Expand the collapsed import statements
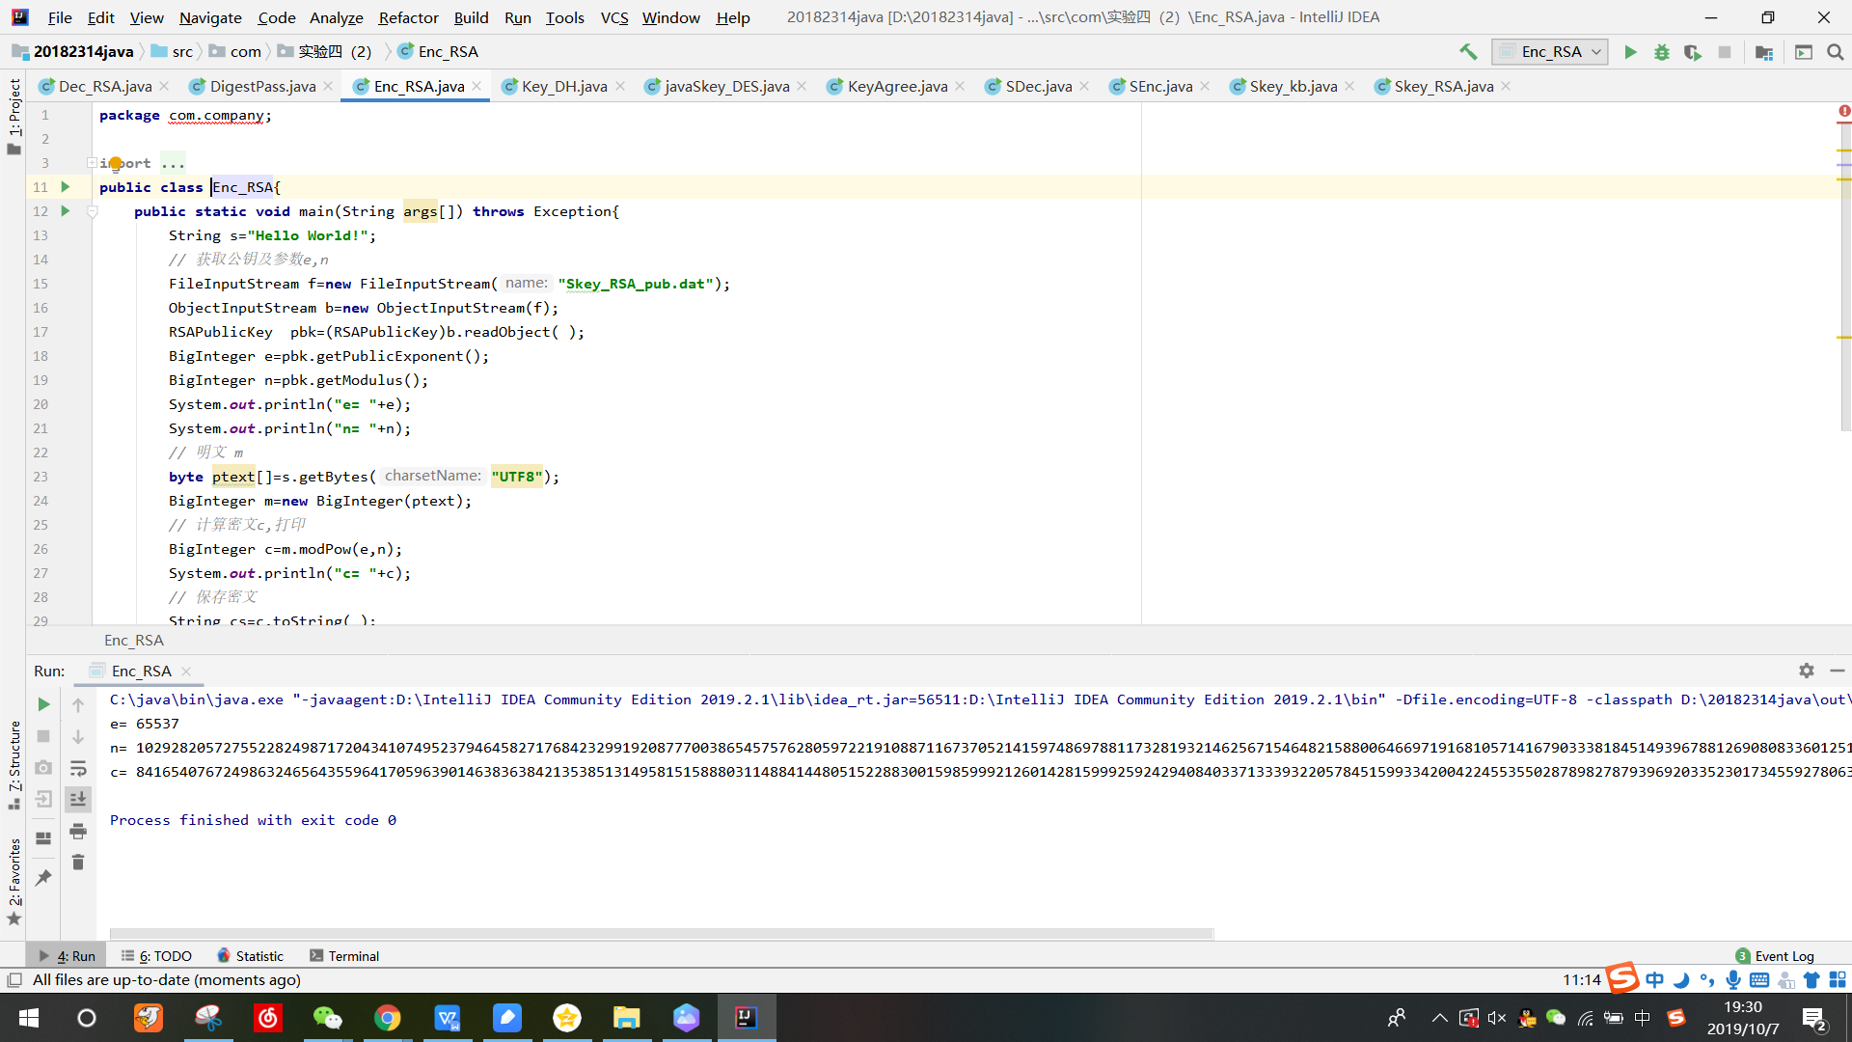This screenshot has width=1852, height=1042. pyautogui.click(x=92, y=163)
